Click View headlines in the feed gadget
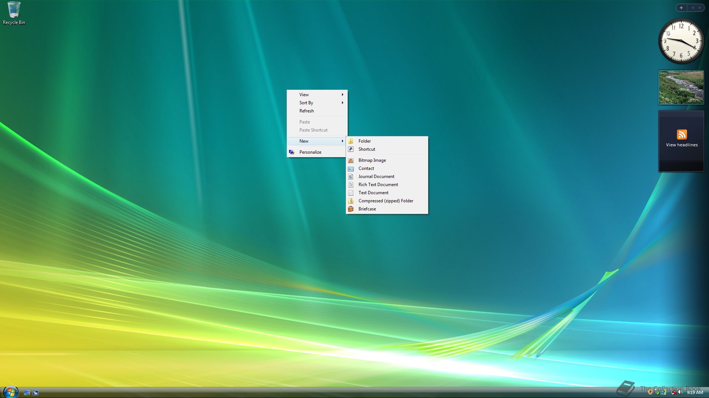The width and height of the screenshot is (709, 398). point(682,145)
